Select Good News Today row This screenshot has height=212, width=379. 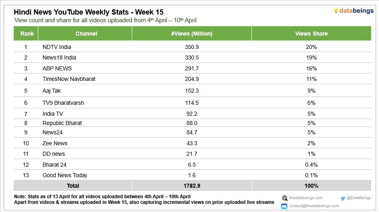click(192, 175)
